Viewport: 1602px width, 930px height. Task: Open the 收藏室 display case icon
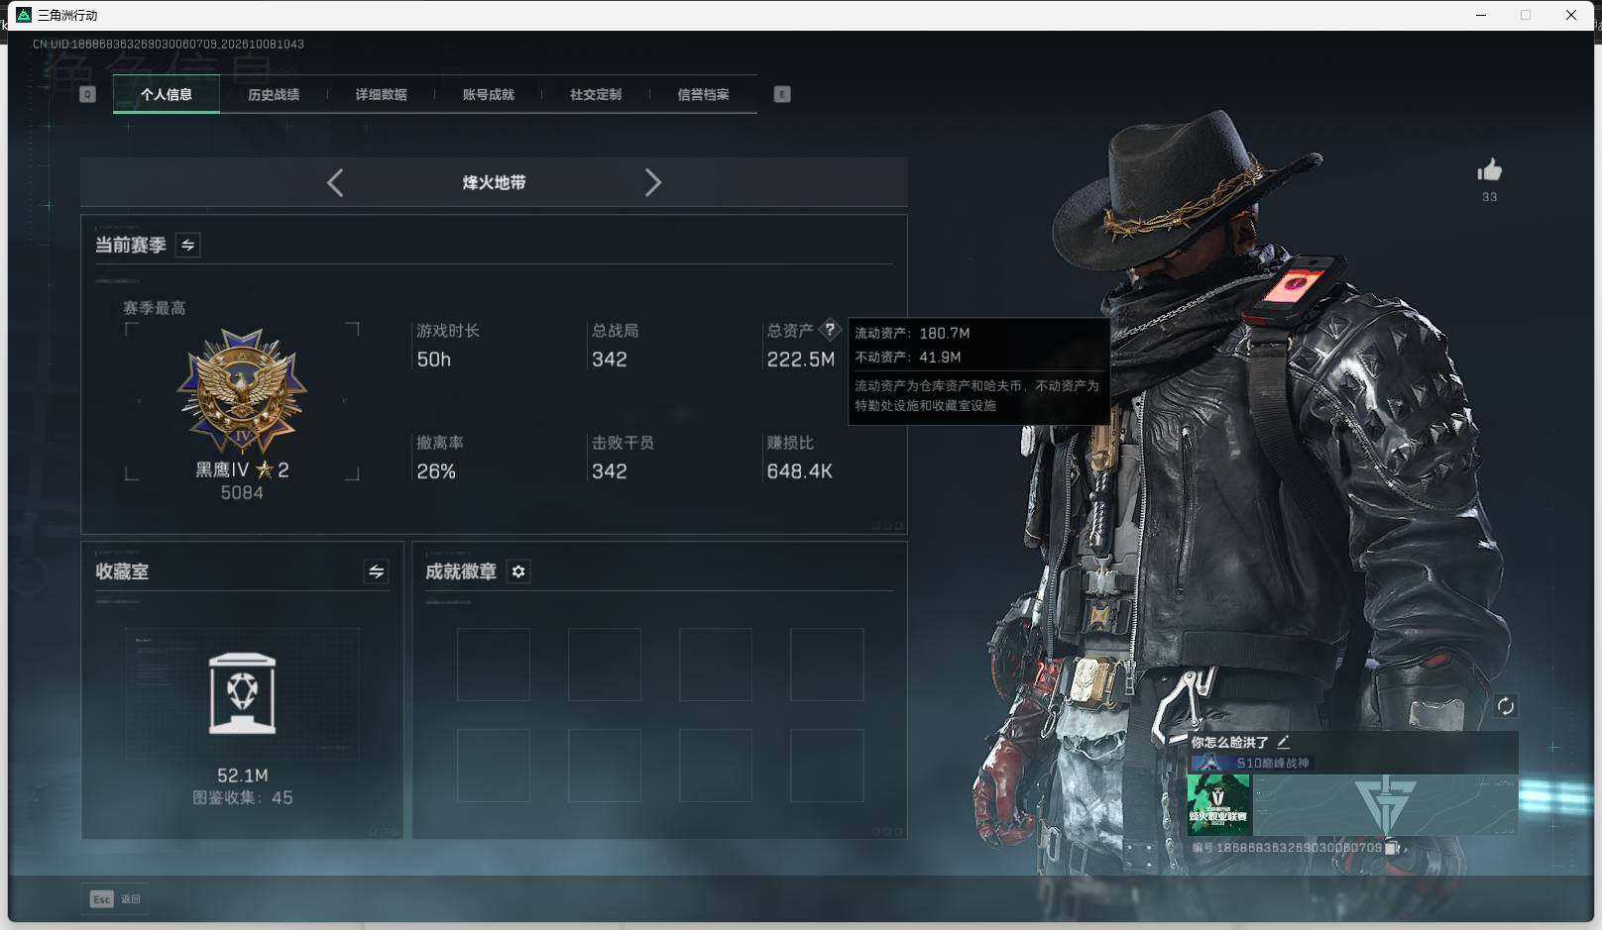243,693
